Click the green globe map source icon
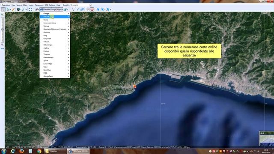The image size is (274, 154). click(18, 9)
